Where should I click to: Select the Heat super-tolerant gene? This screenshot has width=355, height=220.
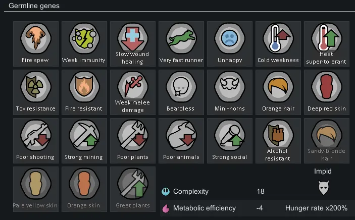[327, 44]
